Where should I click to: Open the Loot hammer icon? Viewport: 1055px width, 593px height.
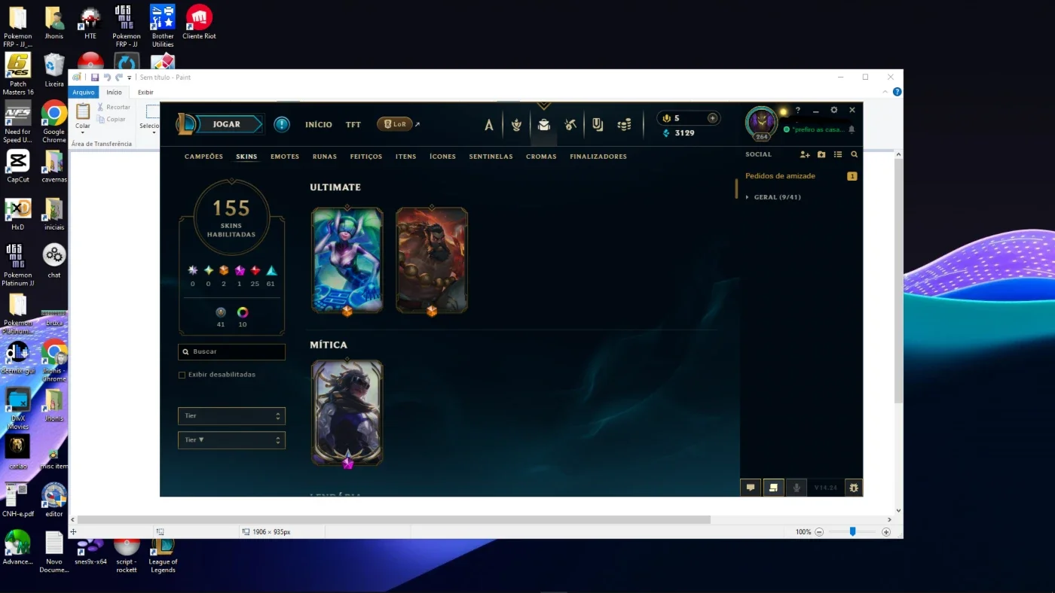[x=570, y=125]
